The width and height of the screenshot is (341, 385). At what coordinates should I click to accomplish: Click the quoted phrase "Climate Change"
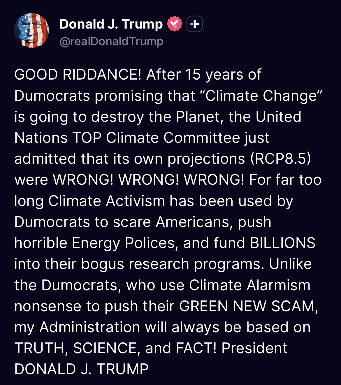pyautogui.click(x=264, y=96)
